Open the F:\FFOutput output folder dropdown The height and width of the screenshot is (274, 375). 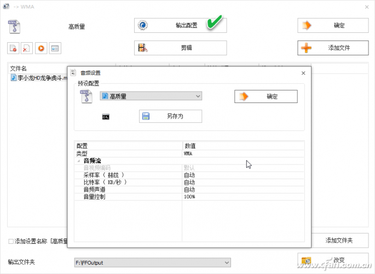pos(152,262)
